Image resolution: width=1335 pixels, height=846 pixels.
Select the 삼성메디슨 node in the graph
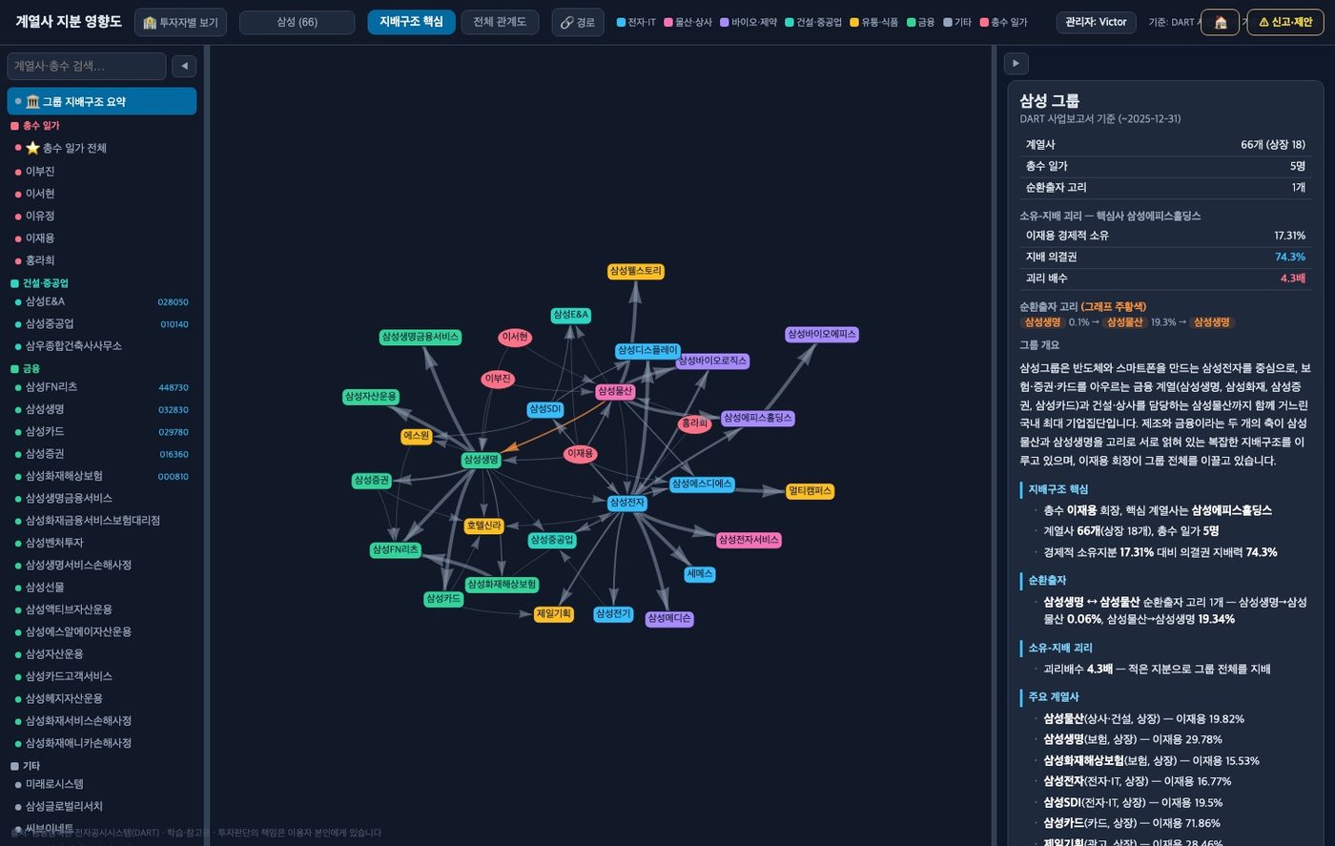668,619
